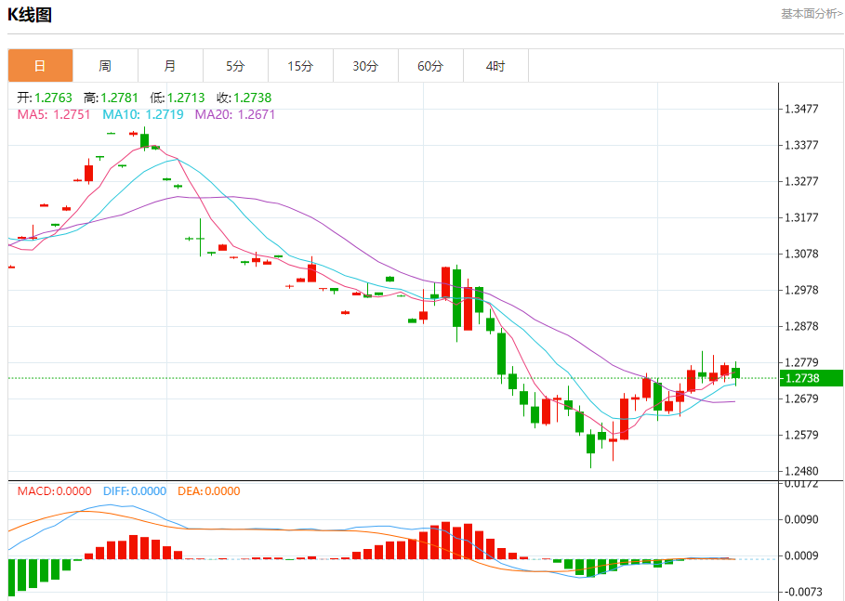Click the 1.2480 price axis label
Viewport: 845px width, 601px height.
click(801, 471)
